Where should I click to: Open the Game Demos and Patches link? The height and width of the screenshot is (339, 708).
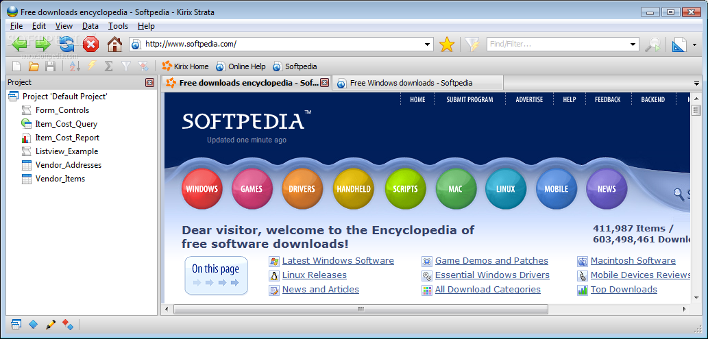(x=491, y=261)
